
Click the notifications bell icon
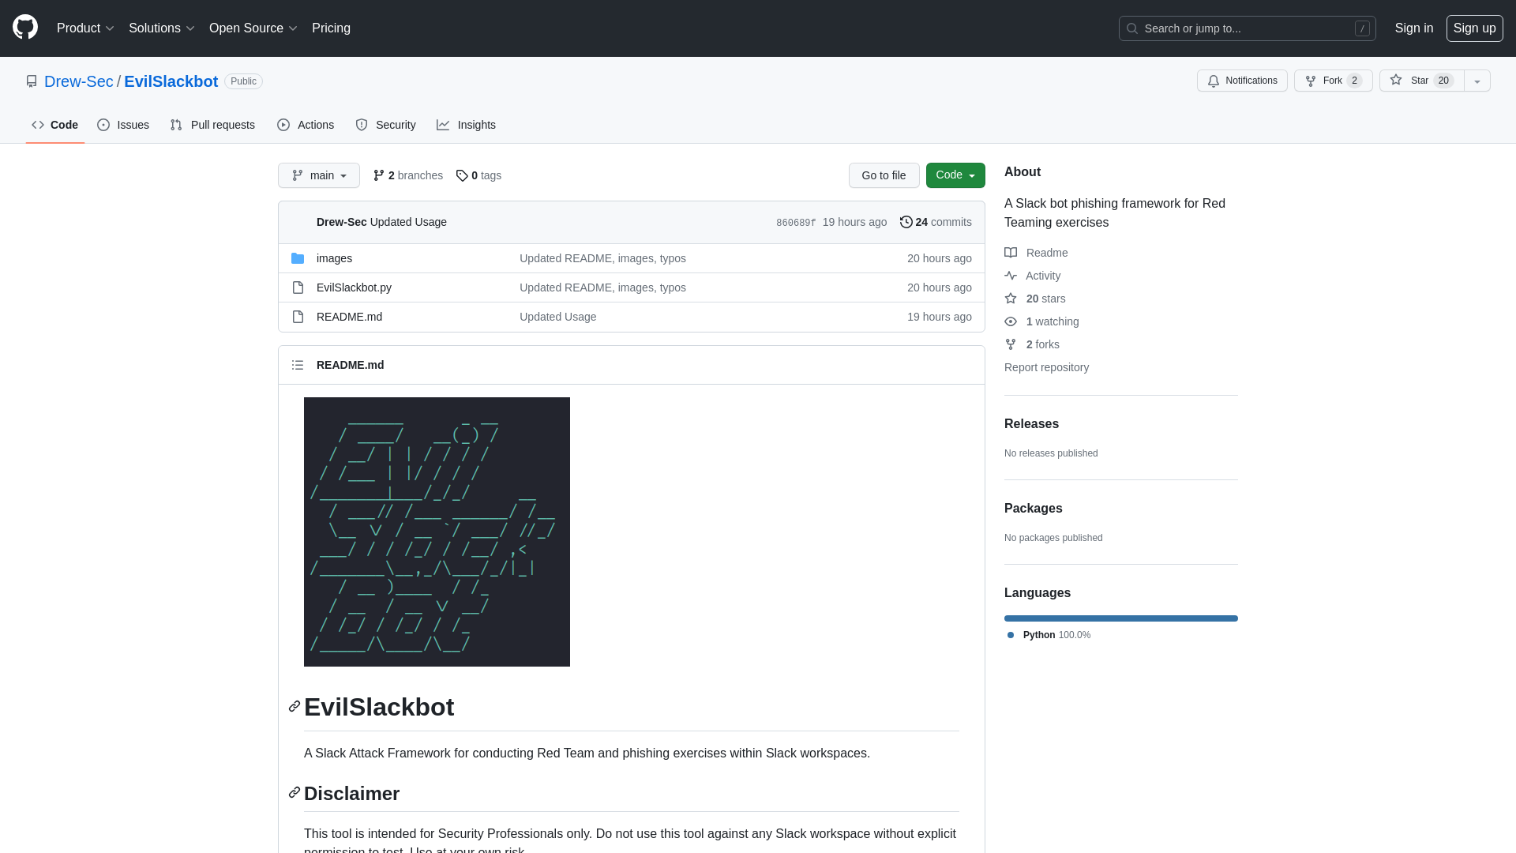(x=1214, y=81)
